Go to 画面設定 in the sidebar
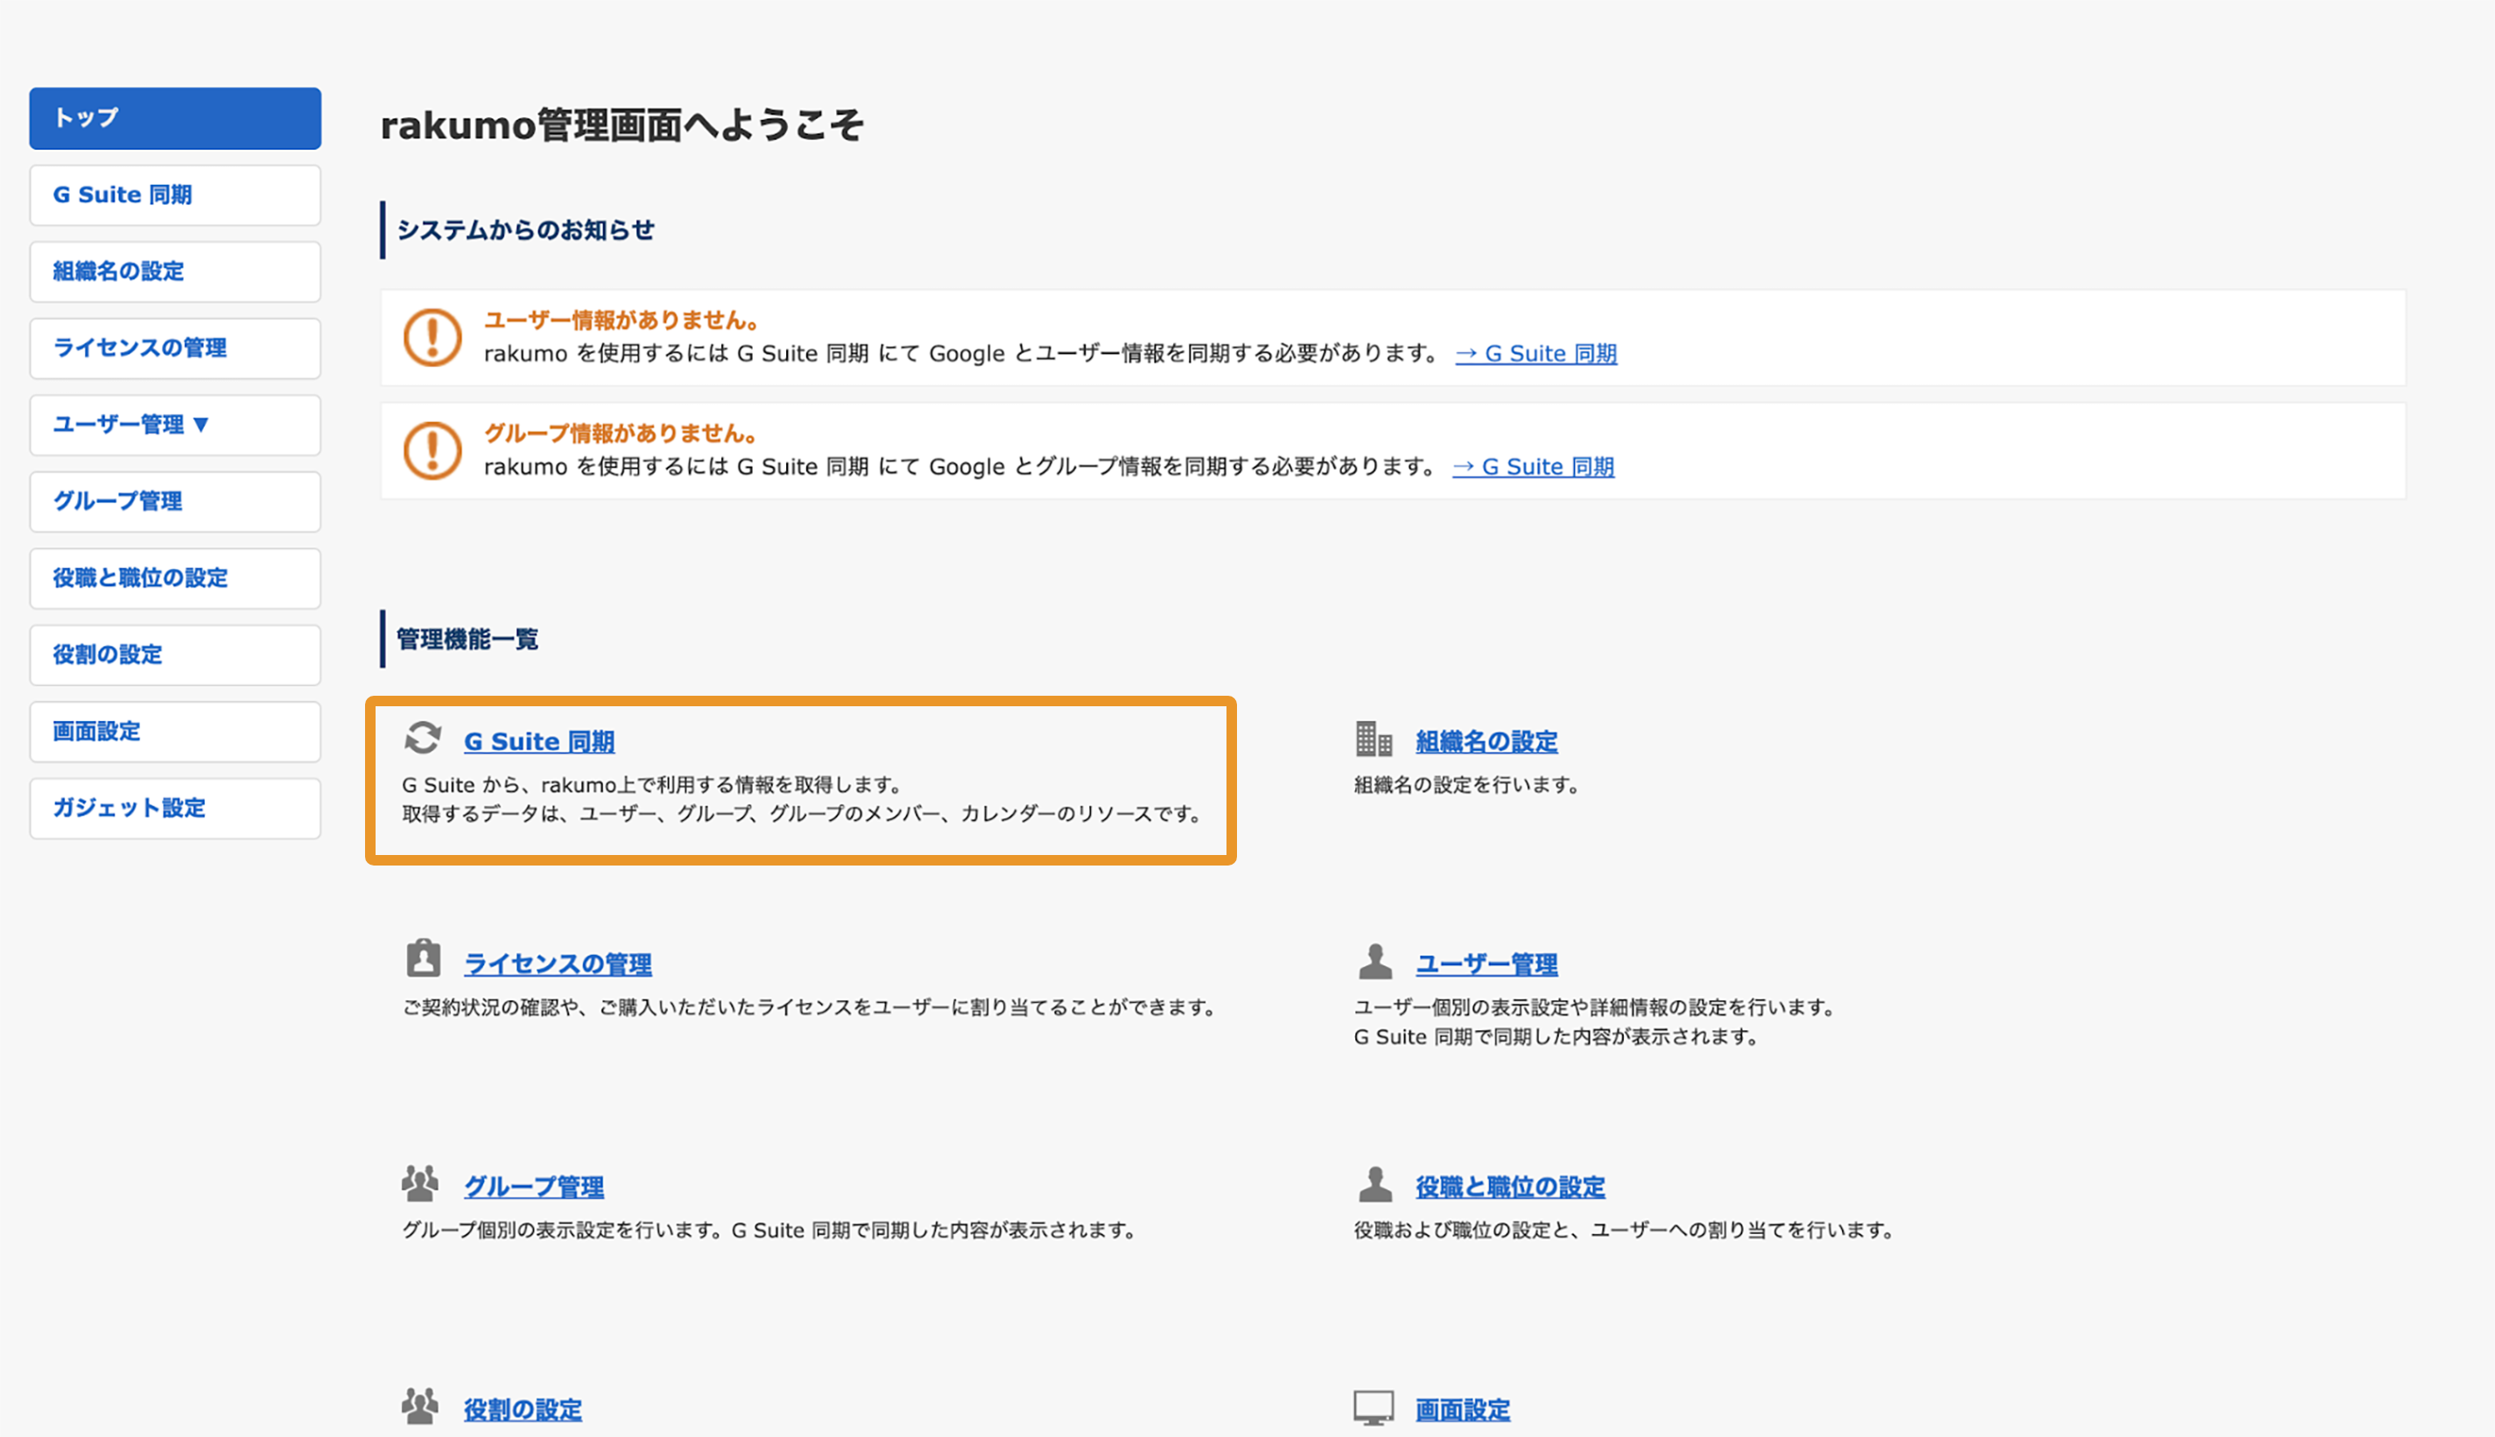 click(x=175, y=732)
